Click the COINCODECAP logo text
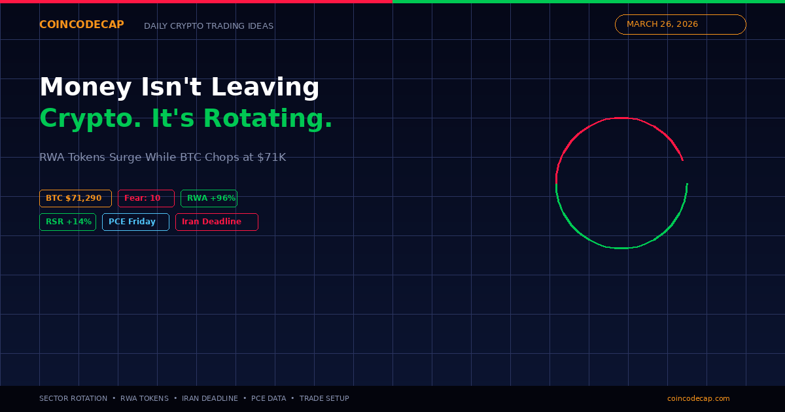Image resolution: width=785 pixels, height=412 pixels. tap(81, 25)
